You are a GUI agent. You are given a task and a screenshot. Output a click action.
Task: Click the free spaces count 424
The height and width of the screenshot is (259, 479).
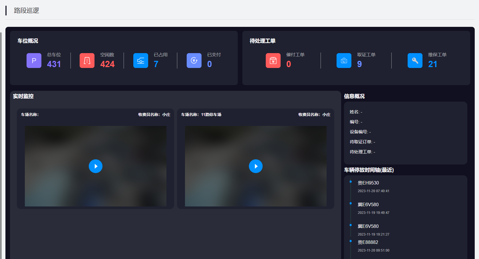point(107,64)
